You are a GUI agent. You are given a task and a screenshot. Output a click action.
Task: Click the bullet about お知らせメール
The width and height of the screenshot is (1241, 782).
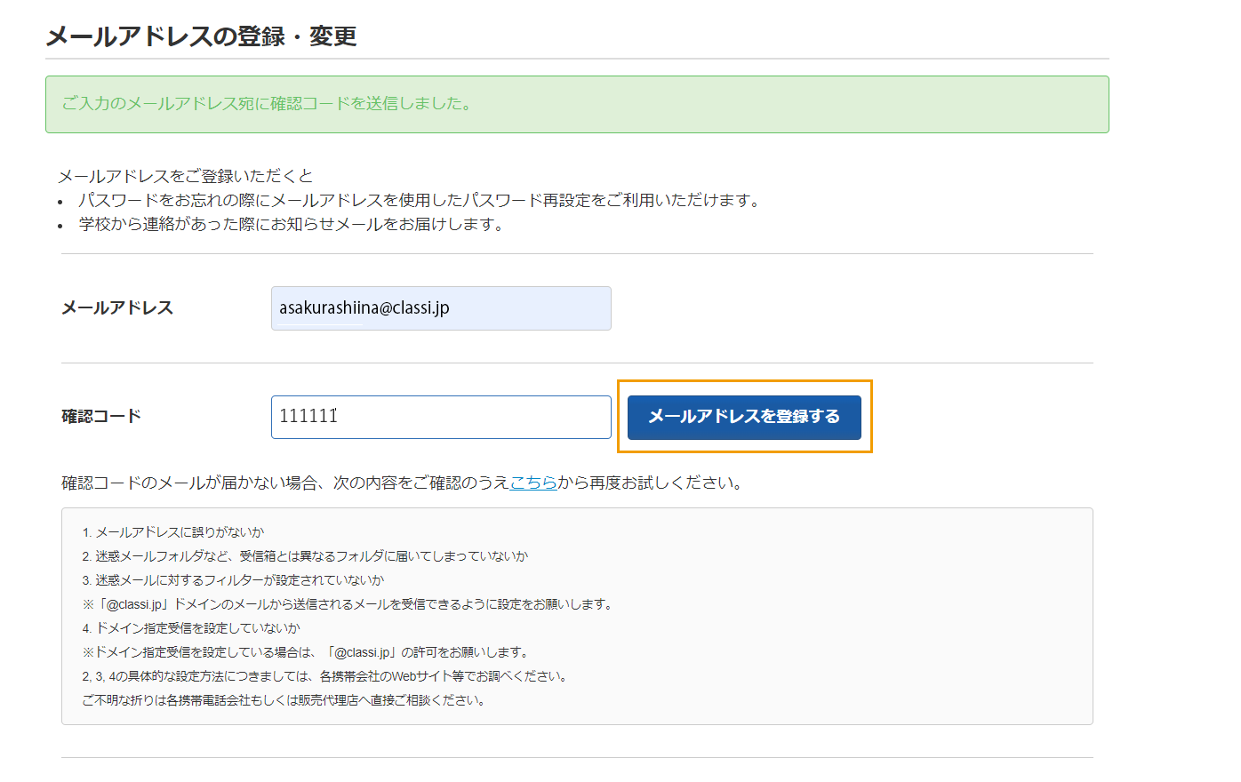pos(293,225)
